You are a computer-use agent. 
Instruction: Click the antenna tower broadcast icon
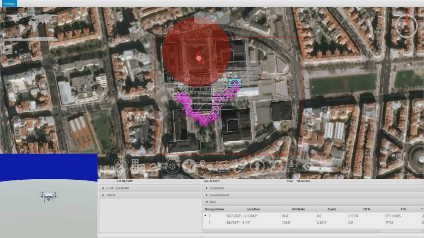(325, 166)
